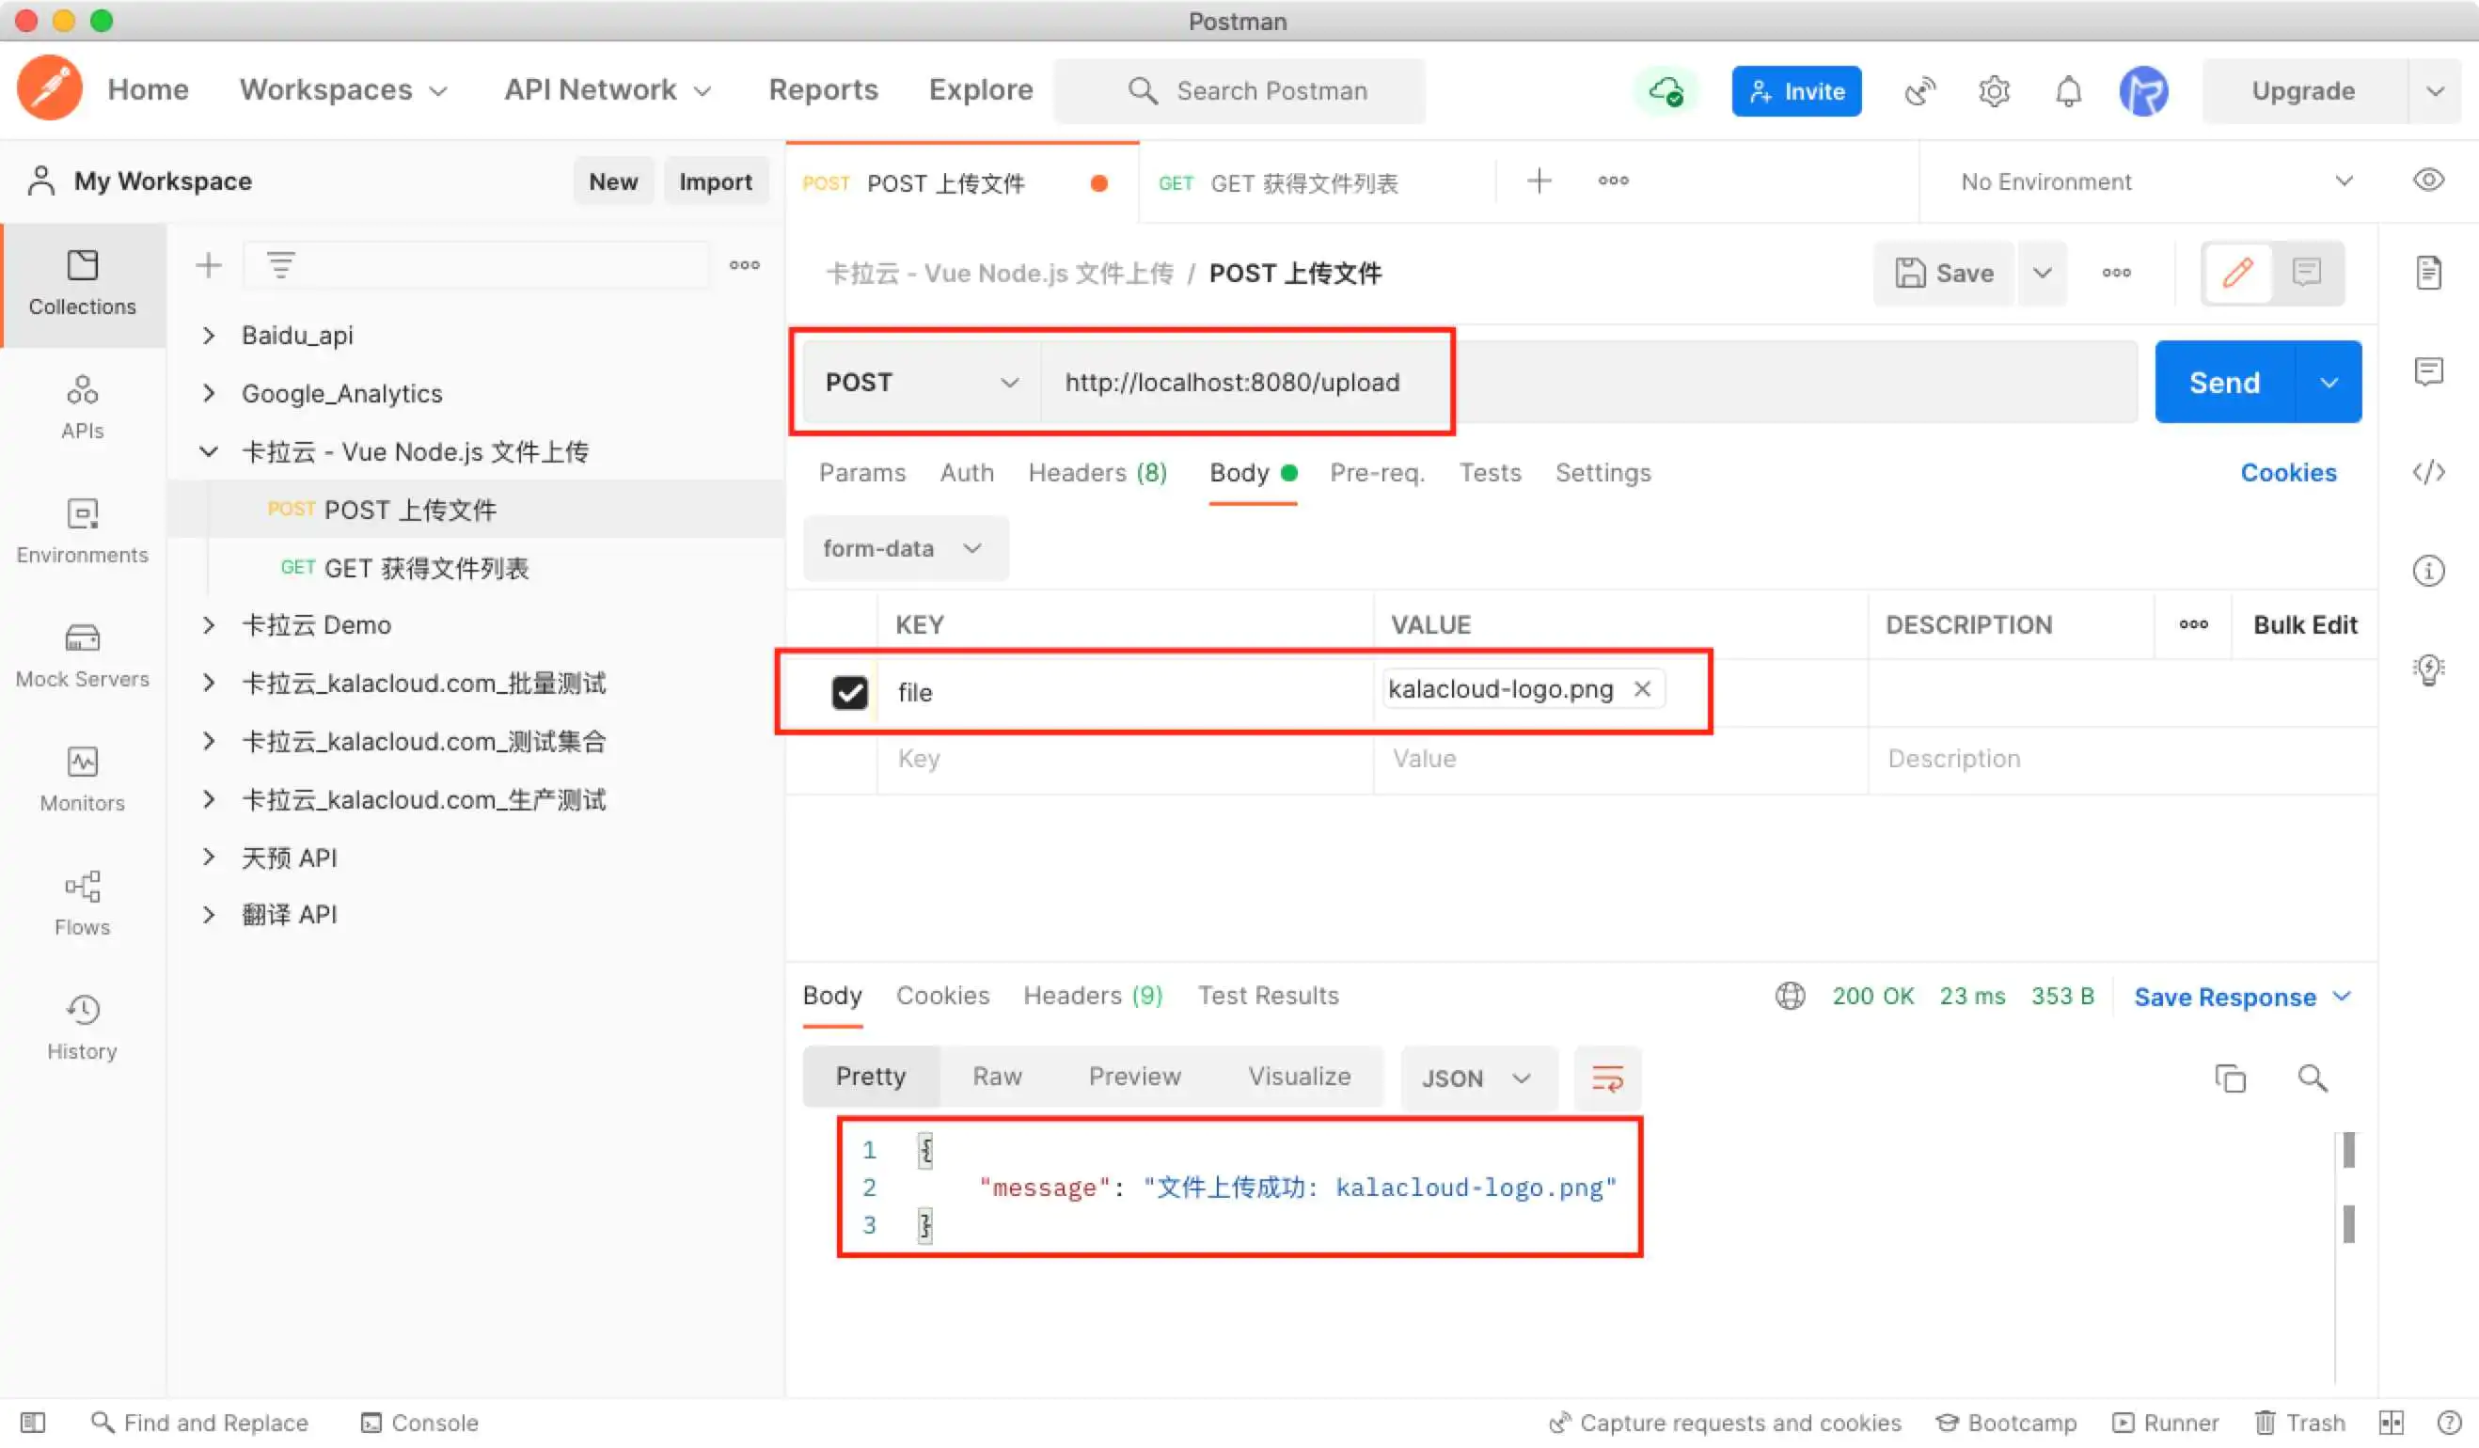Click the notifications bell icon
Image resolution: width=2479 pixels, height=1448 pixels.
point(2069,91)
